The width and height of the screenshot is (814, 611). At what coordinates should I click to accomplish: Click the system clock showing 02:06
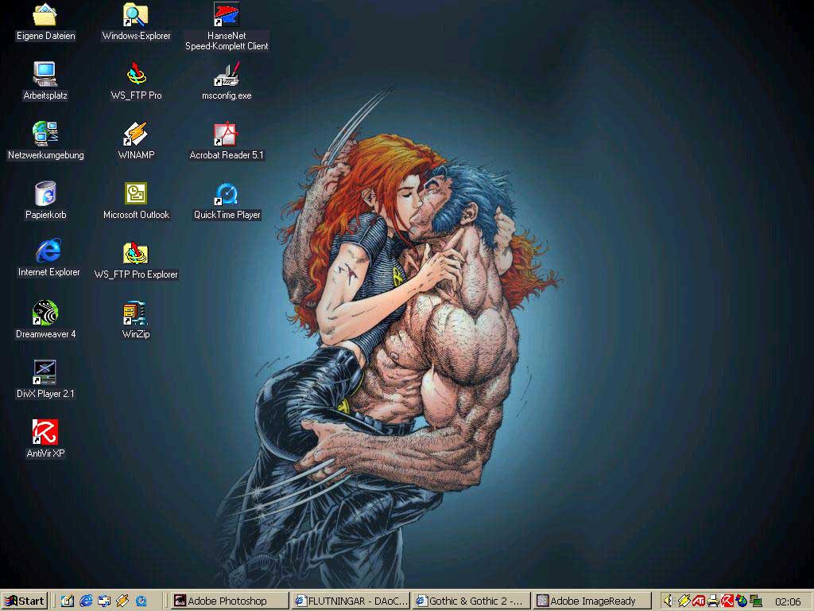pyautogui.click(x=787, y=601)
